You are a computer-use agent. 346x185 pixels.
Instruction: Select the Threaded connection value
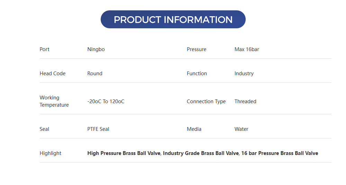pos(245,101)
